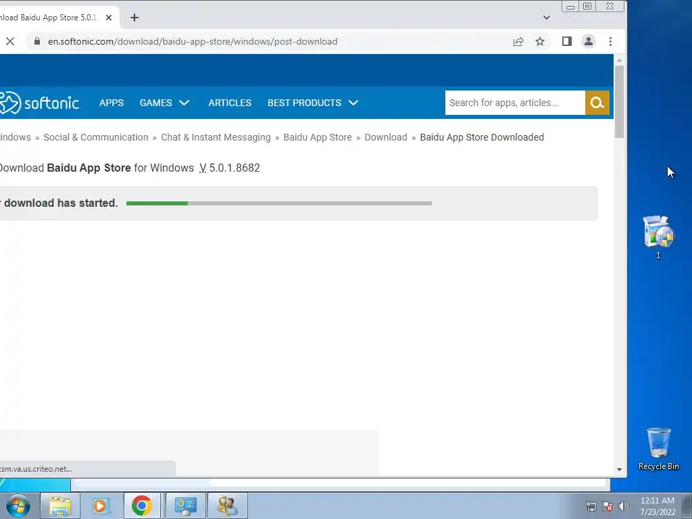Open the Baidu App Store breadcrumb link
Image resolution: width=692 pixels, height=519 pixels.
pyautogui.click(x=318, y=137)
